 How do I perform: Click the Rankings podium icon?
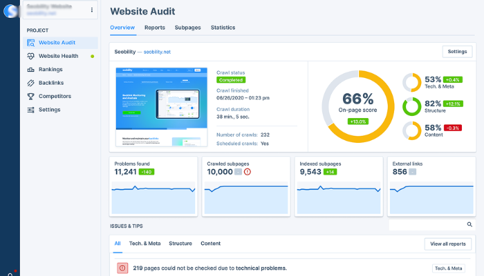(x=30, y=70)
